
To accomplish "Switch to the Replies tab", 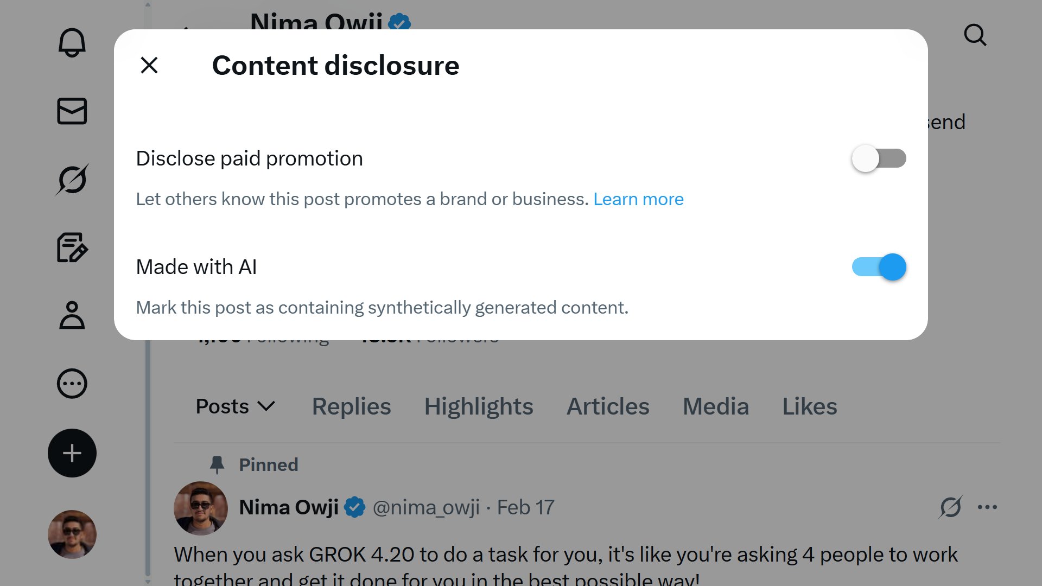I will coord(351,406).
